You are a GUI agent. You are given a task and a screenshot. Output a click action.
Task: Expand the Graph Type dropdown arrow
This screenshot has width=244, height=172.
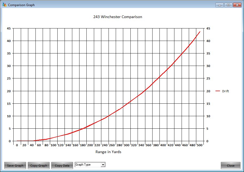[103, 165]
